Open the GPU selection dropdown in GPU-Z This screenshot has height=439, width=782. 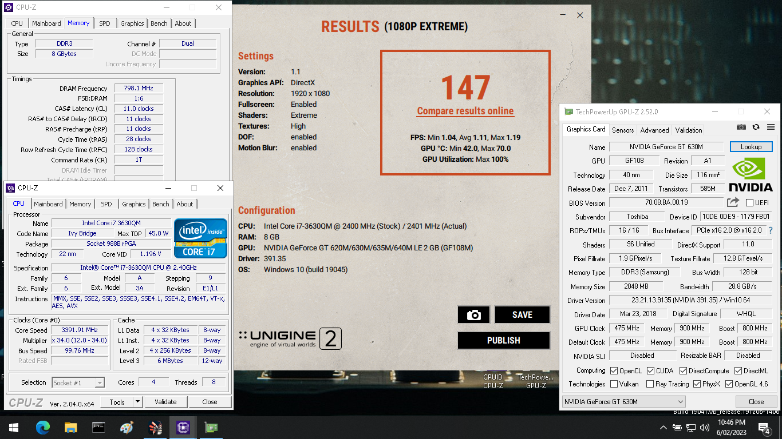tap(623, 402)
